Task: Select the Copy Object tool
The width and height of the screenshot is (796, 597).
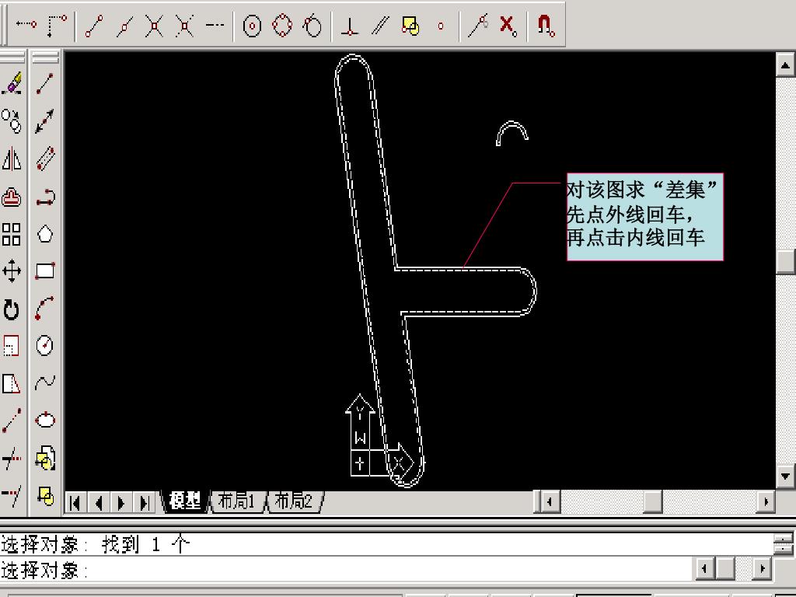Action: [x=12, y=120]
